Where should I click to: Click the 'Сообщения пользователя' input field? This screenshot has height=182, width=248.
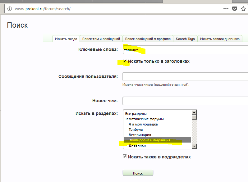(x=185, y=76)
